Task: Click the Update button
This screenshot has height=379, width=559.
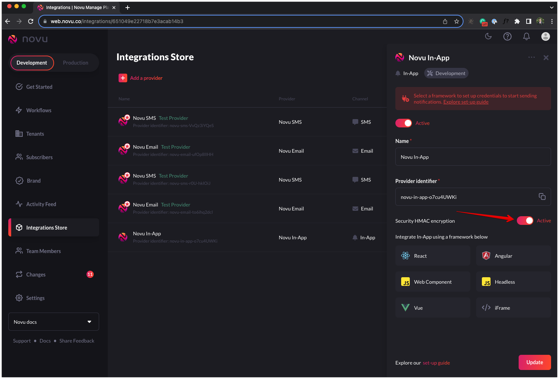Action: click(x=535, y=362)
